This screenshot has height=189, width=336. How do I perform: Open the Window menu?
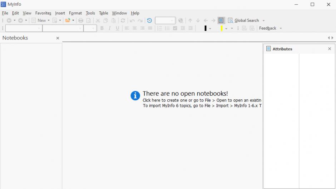tap(119, 13)
